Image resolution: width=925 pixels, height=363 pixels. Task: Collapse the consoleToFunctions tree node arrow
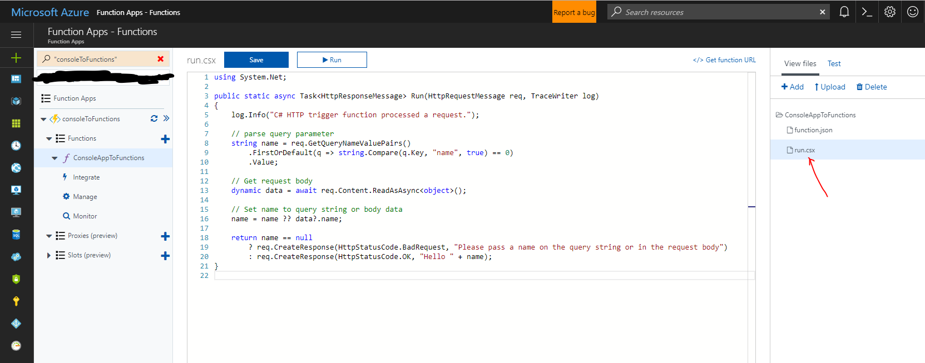43,119
